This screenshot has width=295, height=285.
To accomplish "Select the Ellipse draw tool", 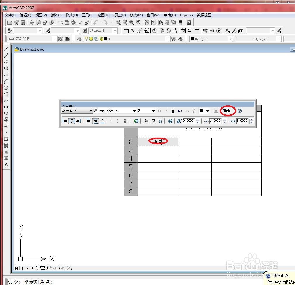I will tap(6, 107).
